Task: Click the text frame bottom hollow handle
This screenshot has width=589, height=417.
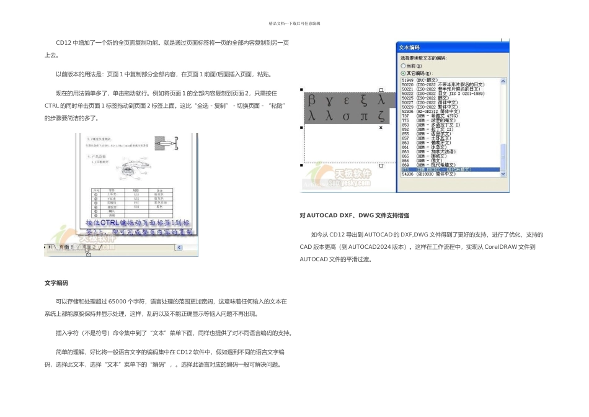Action: click(x=381, y=166)
